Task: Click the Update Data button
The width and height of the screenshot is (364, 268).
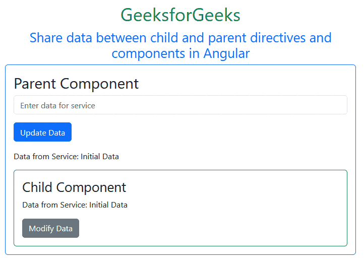Action: coord(42,132)
